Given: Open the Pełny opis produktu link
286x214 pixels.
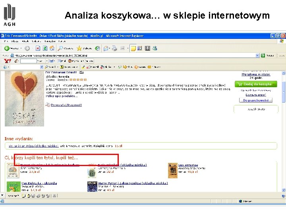Looking at the screenshot, I should click(62, 96).
